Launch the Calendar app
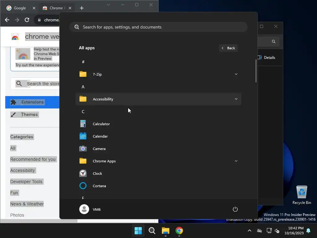 [x=158, y=136]
